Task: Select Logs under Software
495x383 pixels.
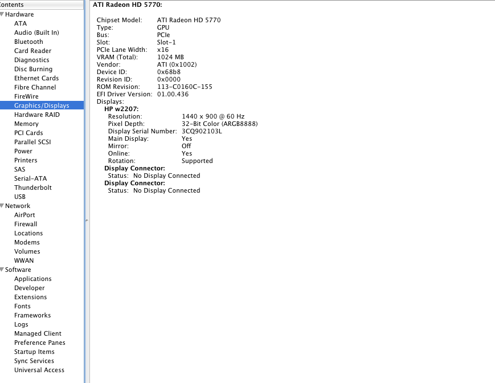Action: [x=21, y=325]
